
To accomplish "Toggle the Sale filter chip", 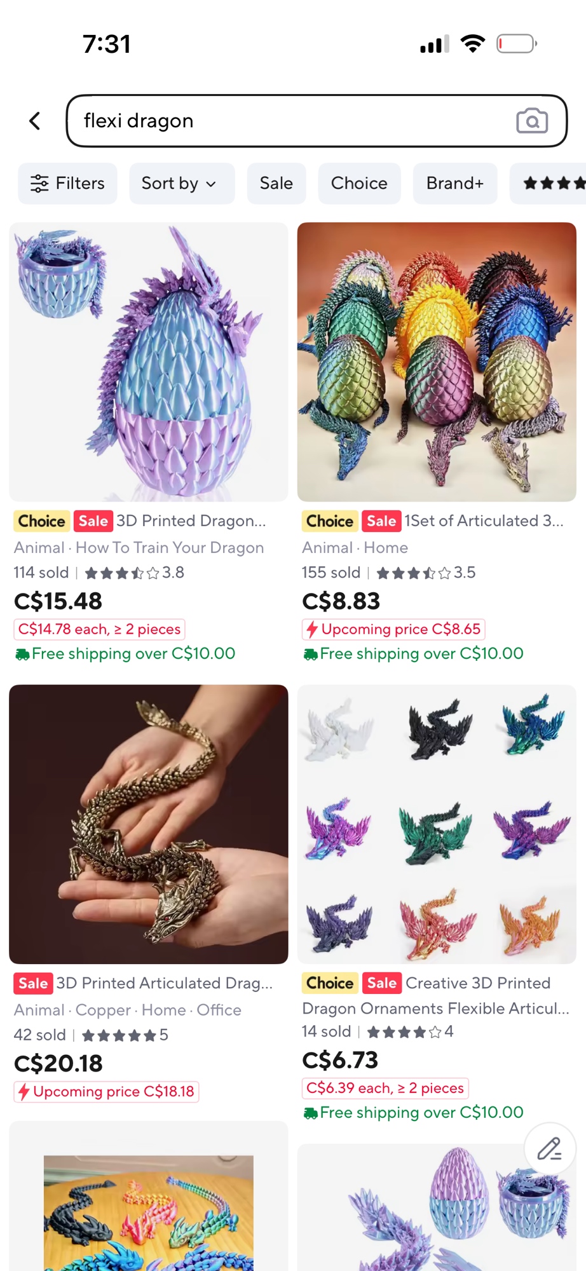I will click(x=276, y=183).
